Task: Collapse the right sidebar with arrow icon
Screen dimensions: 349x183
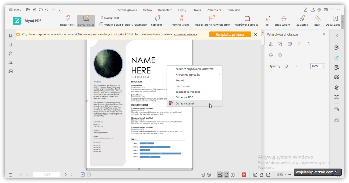Action: coord(337,36)
